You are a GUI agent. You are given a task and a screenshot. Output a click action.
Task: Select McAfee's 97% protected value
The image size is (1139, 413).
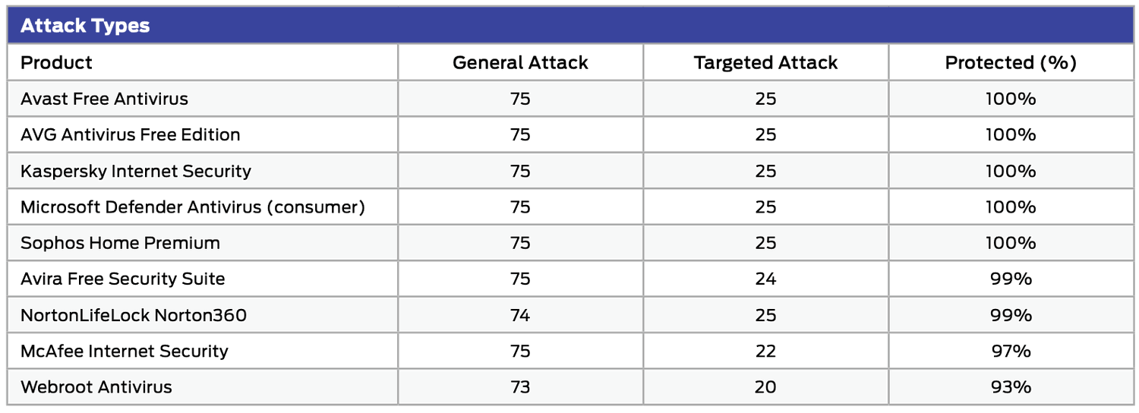click(1011, 351)
